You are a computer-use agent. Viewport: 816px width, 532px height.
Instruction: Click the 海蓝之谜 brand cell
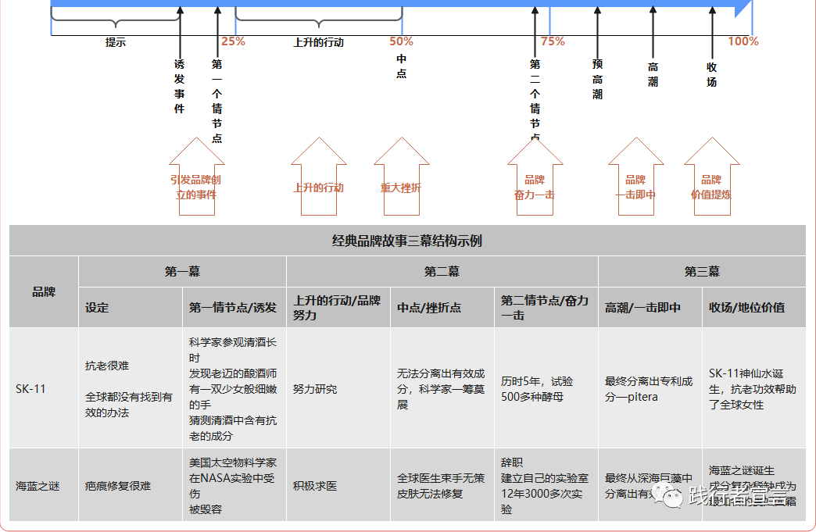pyautogui.click(x=44, y=485)
